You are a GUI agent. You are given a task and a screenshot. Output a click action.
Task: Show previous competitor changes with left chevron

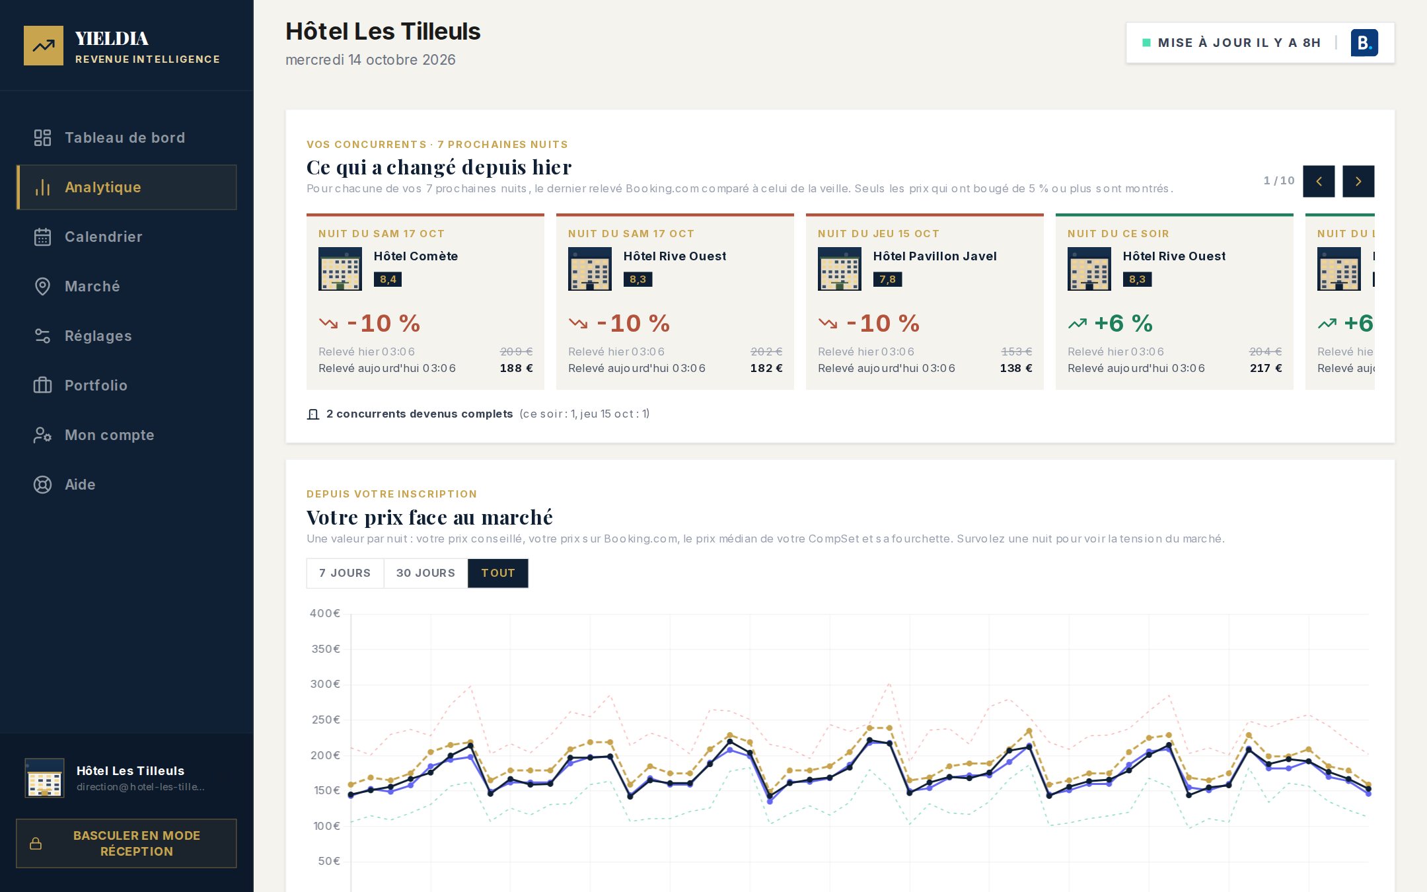point(1319,181)
